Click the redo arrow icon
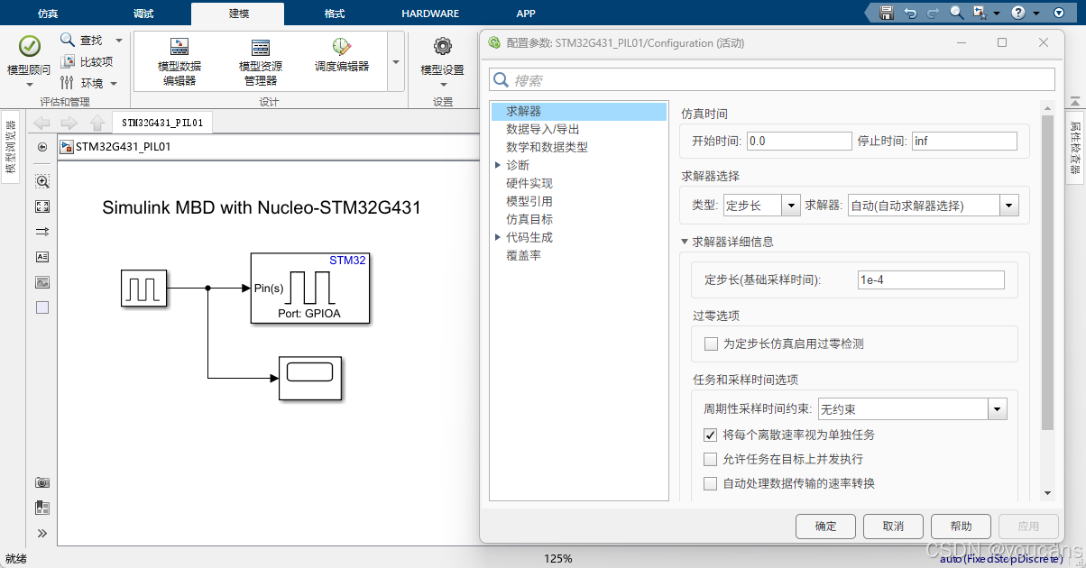The height and width of the screenshot is (568, 1086). [x=934, y=13]
